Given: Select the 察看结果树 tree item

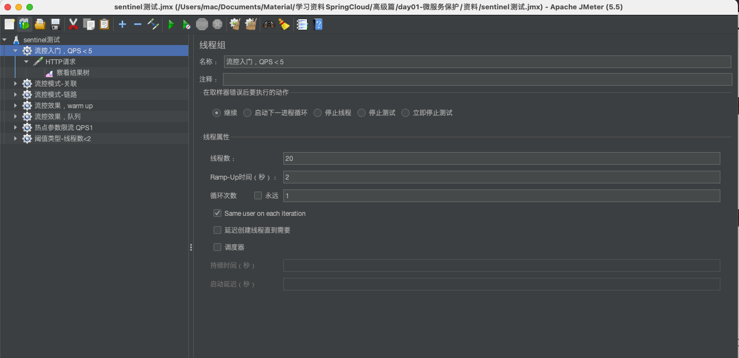Looking at the screenshot, I should click(x=73, y=72).
